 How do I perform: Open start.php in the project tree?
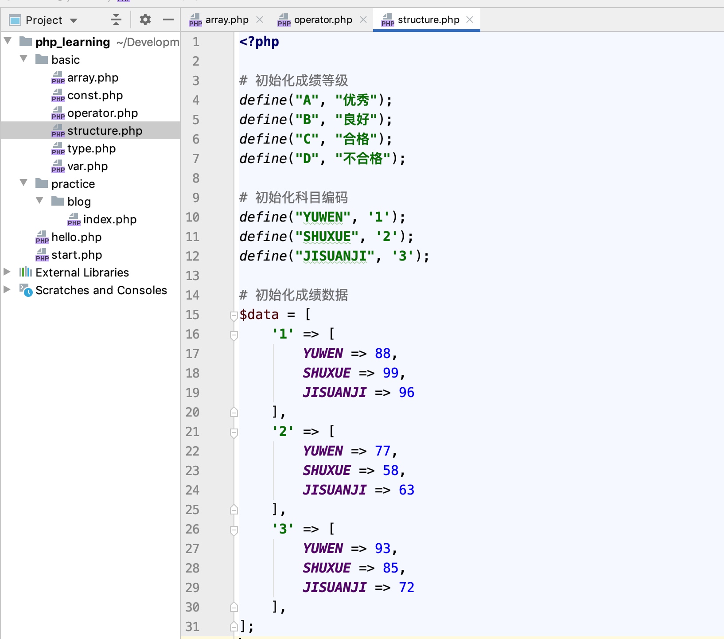point(76,255)
